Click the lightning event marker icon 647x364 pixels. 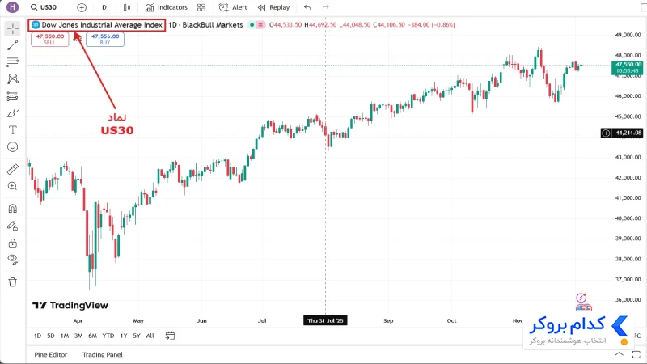pos(581,298)
